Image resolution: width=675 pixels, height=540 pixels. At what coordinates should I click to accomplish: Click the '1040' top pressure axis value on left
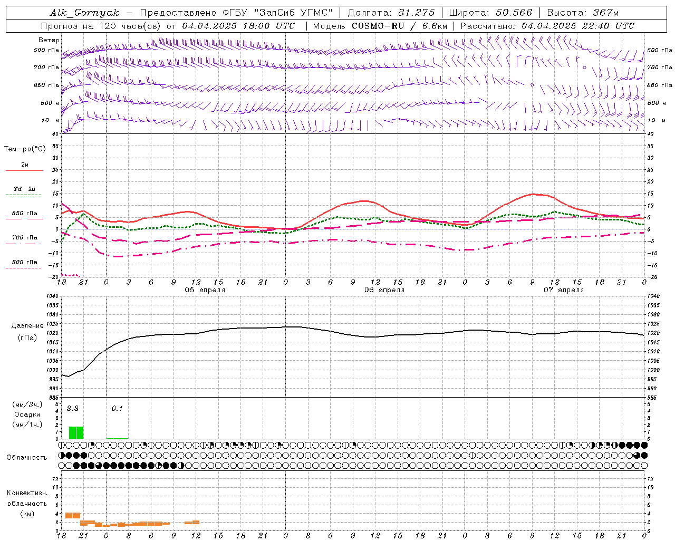pos(52,296)
